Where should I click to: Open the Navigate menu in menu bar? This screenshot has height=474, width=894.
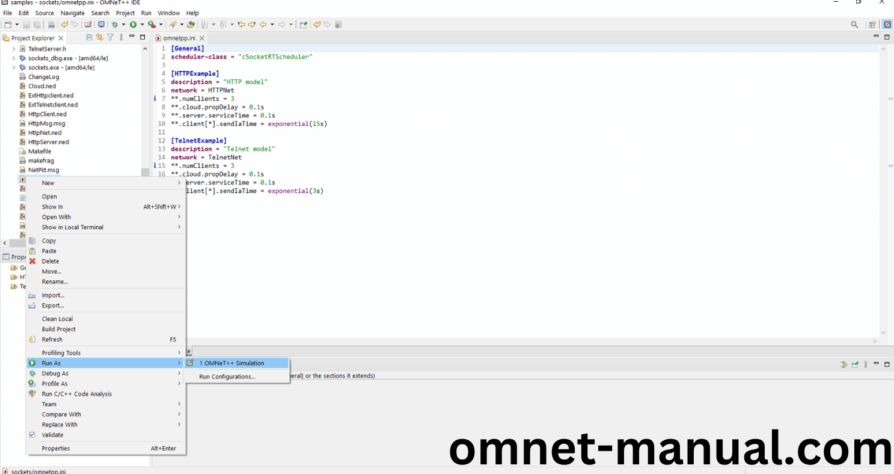click(x=72, y=13)
